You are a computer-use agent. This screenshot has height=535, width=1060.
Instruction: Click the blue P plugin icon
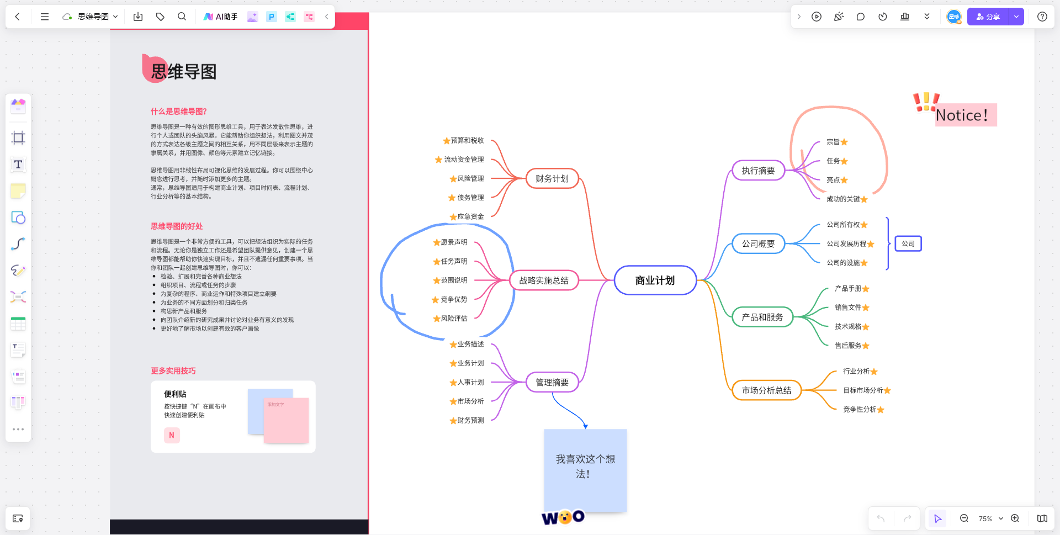click(271, 17)
